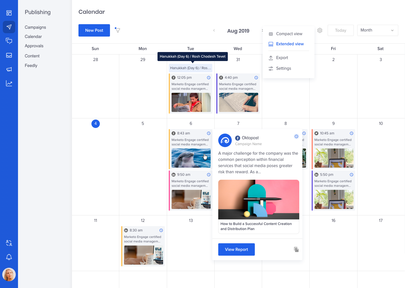Open the megaphone advocacy sidebar icon
405x288 pixels.
pos(9,69)
